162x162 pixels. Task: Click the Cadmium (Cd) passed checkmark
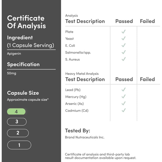tap(123, 110)
